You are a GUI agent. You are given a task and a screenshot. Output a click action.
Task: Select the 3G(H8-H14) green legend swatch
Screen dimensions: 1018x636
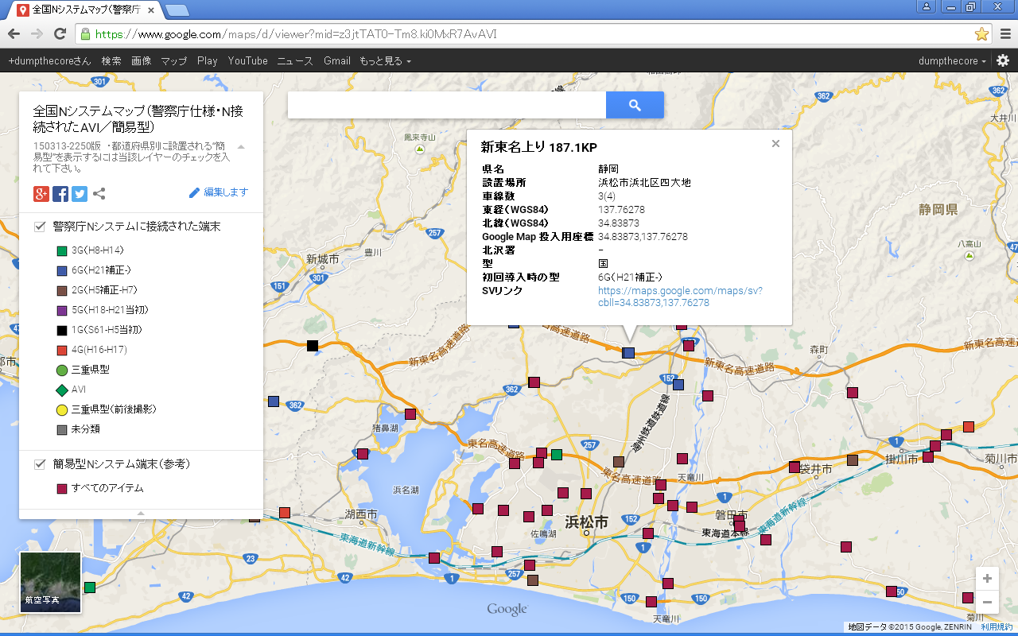(61, 250)
